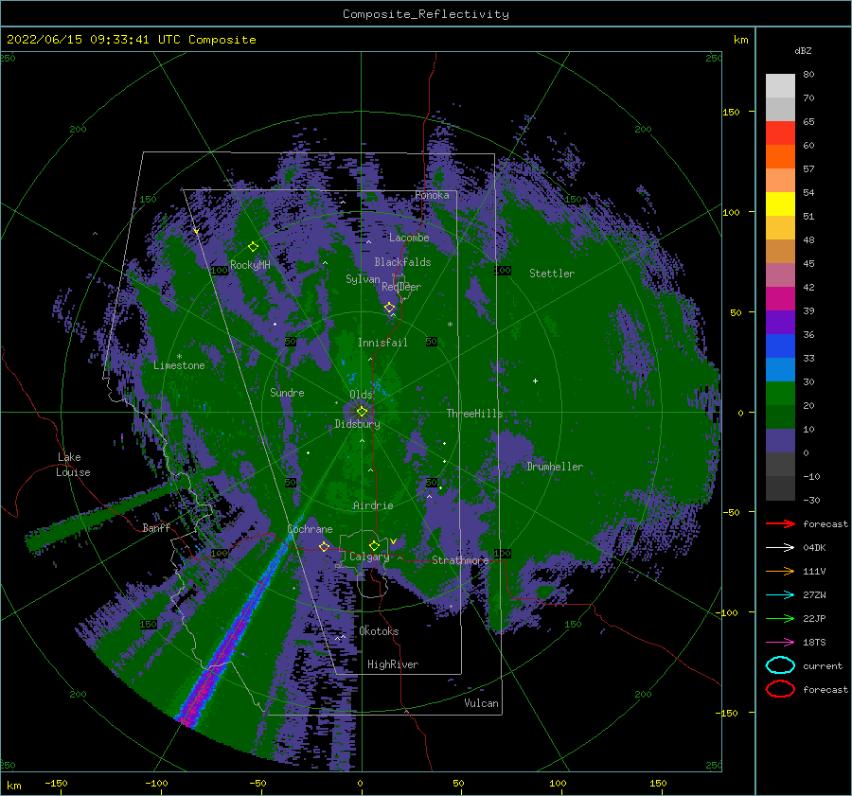Click the dBZ legend heading
The height and width of the screenshot is (796, 852).
tap(803, 50)
